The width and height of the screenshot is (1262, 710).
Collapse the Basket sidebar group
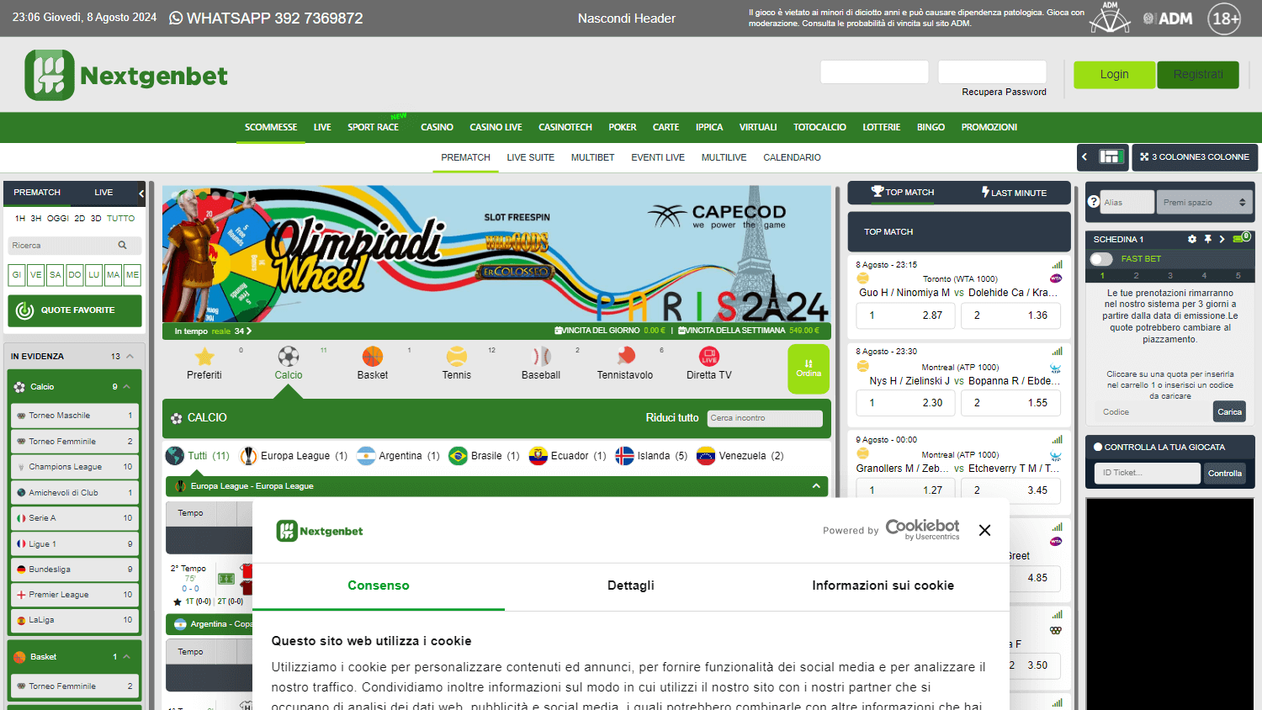tap(127, 656)
